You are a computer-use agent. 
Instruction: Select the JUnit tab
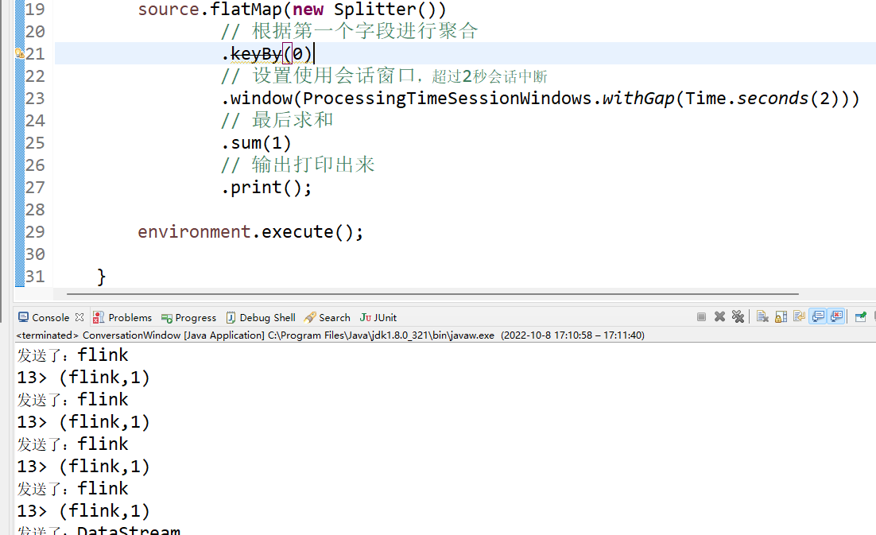tap(378, 317)
